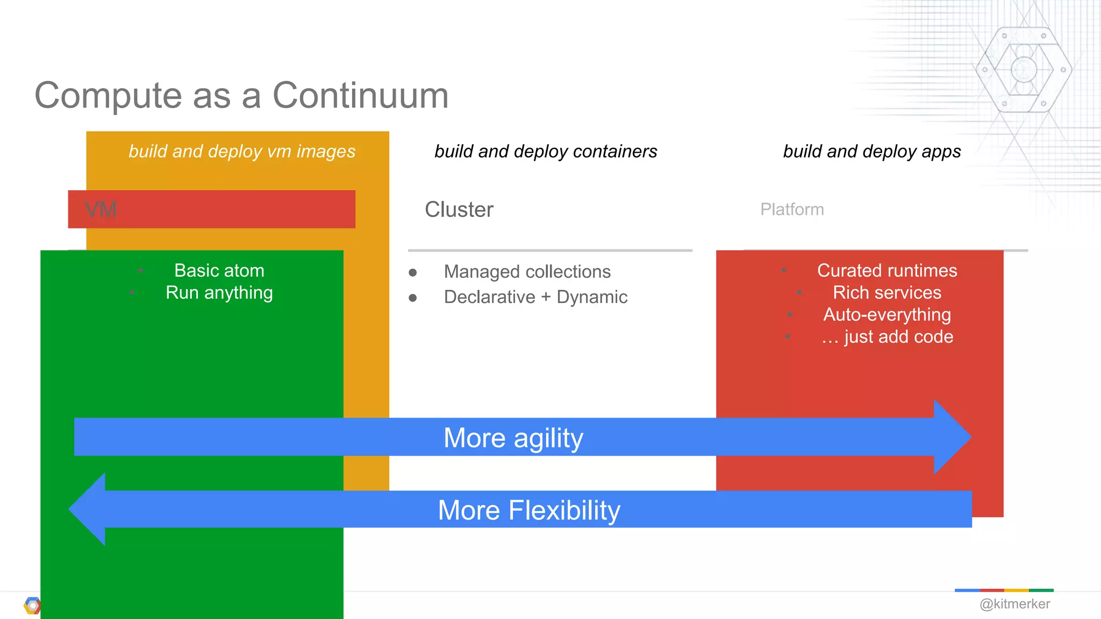Select the Compute as a Continuum title
This screenshot has height=619, width=1101.
pyautogui.click(x=241, y=96)
